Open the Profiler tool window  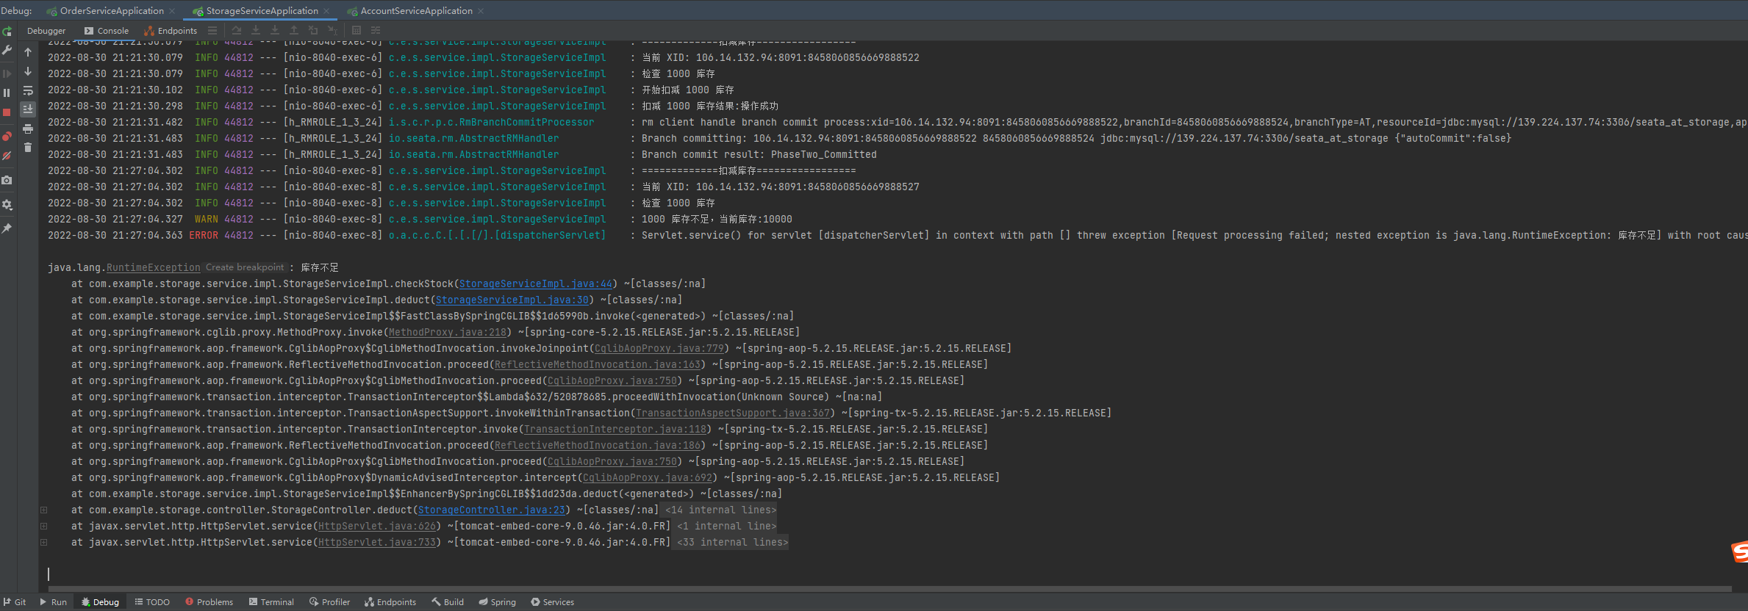point(329,601)
